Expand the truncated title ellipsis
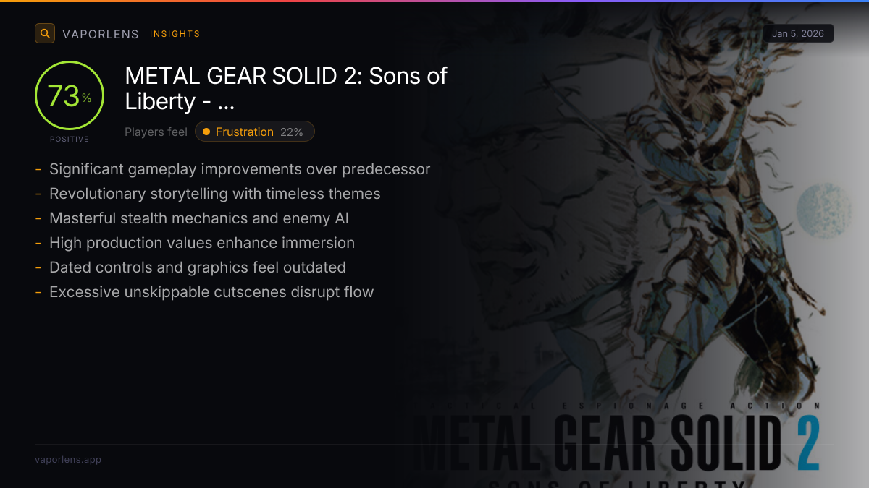Image resolution: width=869 pixels, height=488 pixels. pos(226,101)
